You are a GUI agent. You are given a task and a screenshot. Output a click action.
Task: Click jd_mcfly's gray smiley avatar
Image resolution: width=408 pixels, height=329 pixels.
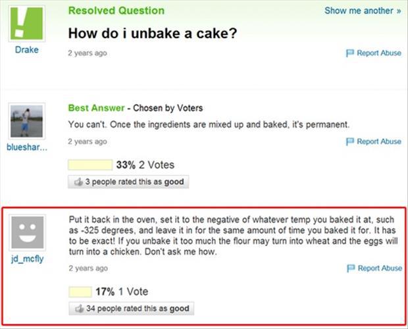point(28,232)
